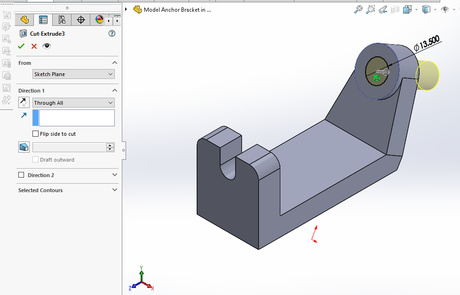Expand the Selected Contours section

pyautogui.click(x=115, y=190)
